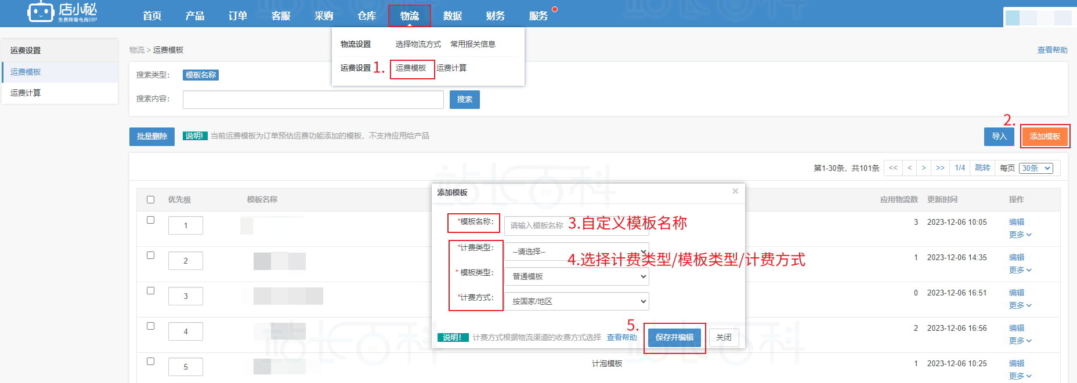Check the checkbox for priority 3 row
The image size is (1077, 383).
click(151, 291)
